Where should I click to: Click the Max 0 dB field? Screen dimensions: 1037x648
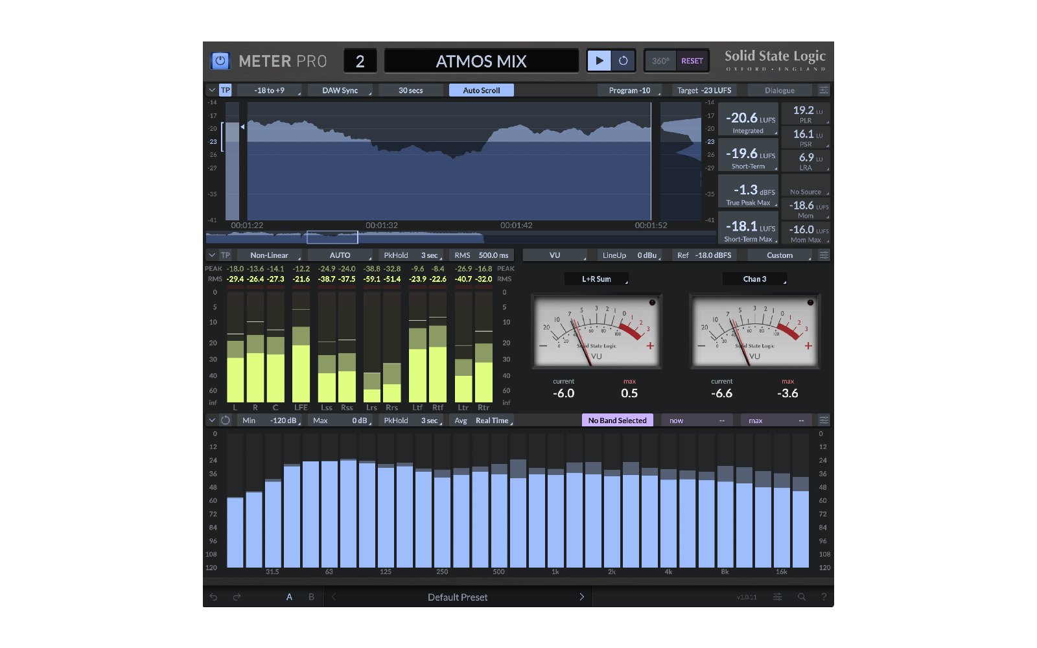click(340, 421)
